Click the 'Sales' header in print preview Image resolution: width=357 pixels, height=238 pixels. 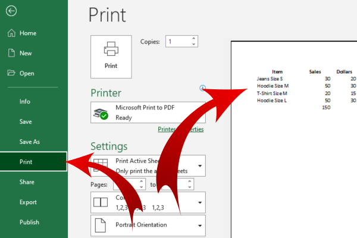tap(315, 72)
